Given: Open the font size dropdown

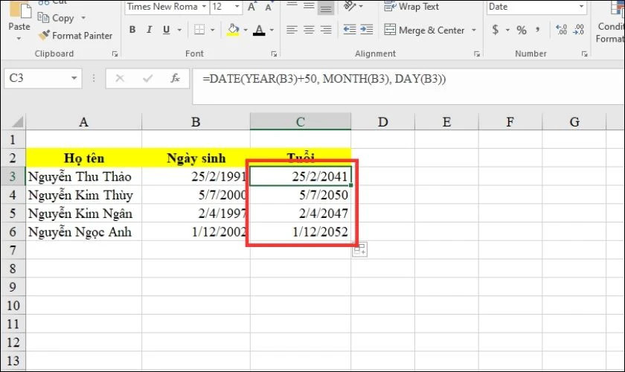Looking at the screenshot, I should 237,7.
